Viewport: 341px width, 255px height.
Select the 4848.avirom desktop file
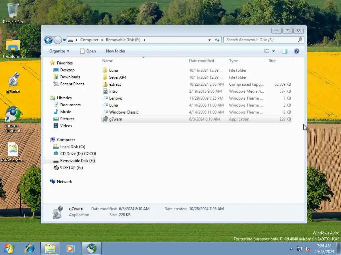(13, 152)
